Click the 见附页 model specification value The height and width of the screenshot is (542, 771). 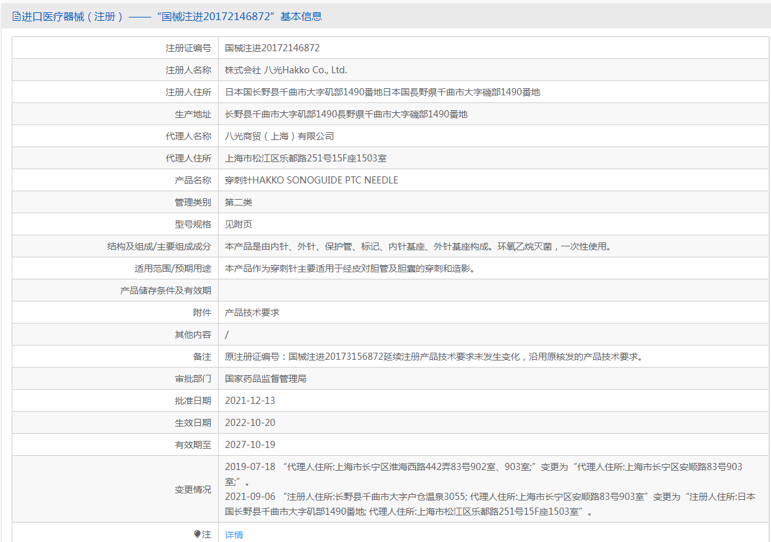pos(238,224)
